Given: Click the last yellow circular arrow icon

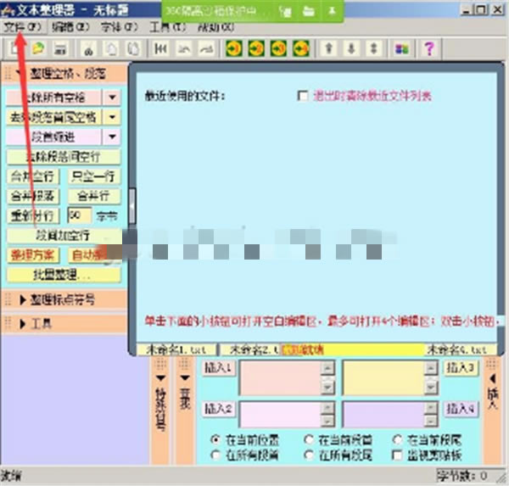Looking at the screenshot, I should [299, 48].
